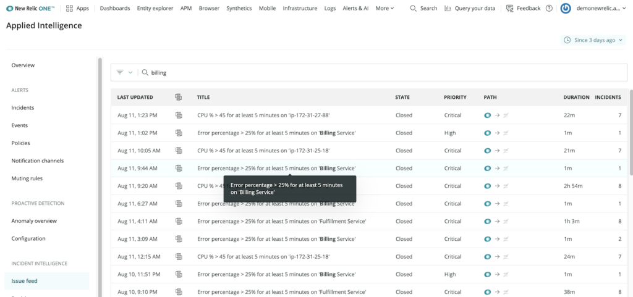Open Browser in the top navigation
633x297 pixels.
point(209,8)
